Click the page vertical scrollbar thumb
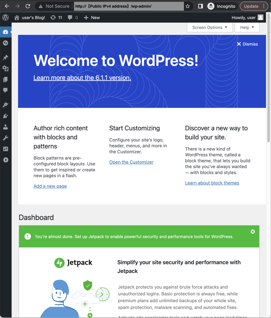The height and width of the screenshot is (318, 271). tap(269, 77)
